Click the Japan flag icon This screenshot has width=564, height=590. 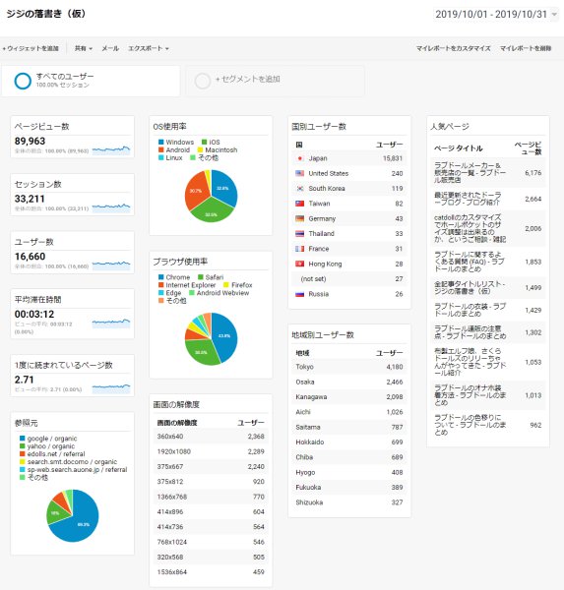[x=300, y=158]
